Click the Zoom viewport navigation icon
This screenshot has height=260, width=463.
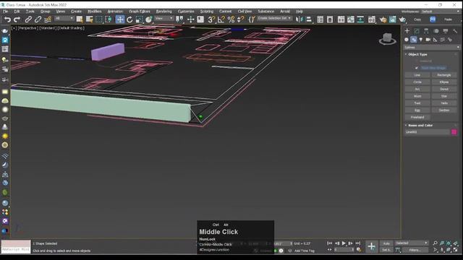pyautogui.click(x=435, y=243)
